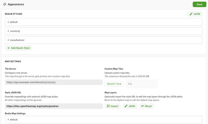Save the appearance settings
Image resolution: width=208 pixels, height=124 pixels.
(199, 5)
